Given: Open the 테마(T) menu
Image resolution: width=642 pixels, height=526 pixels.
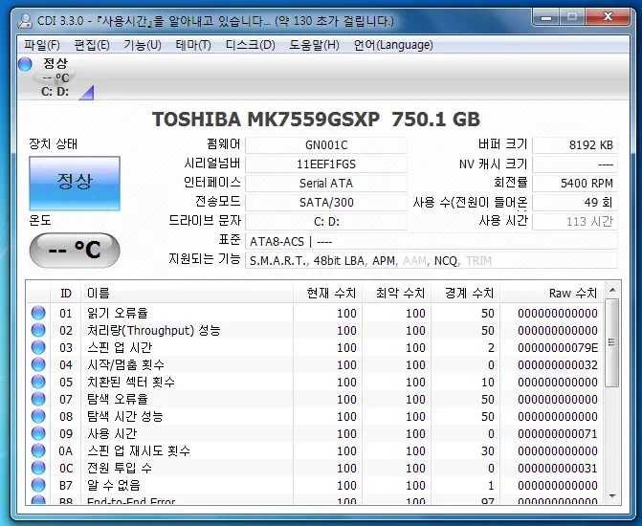Looking at the screenshot, I should click(x=193, y=45).
